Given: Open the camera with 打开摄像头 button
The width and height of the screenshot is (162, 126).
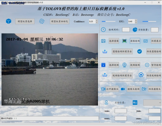Looking at the screenshot, I should coord(112,89).
